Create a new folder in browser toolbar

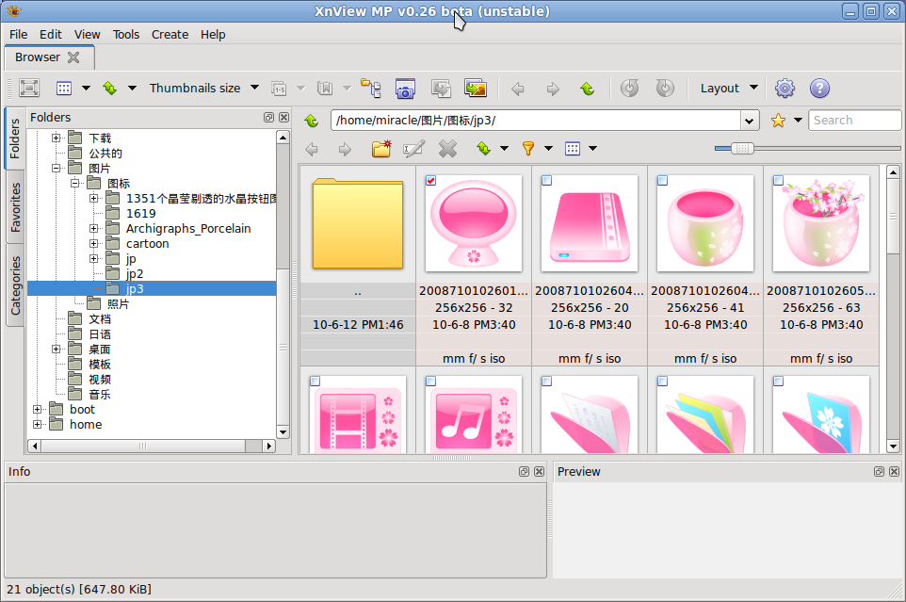point(381,149)
